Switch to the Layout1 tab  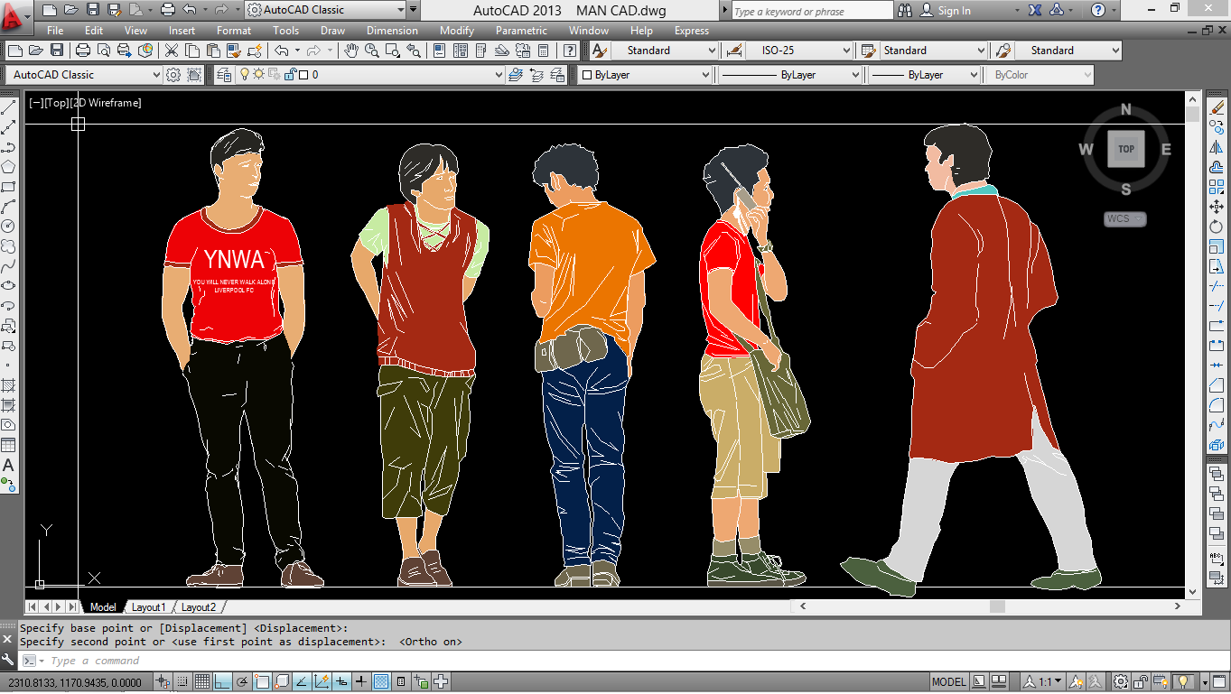tap(148, 607)
